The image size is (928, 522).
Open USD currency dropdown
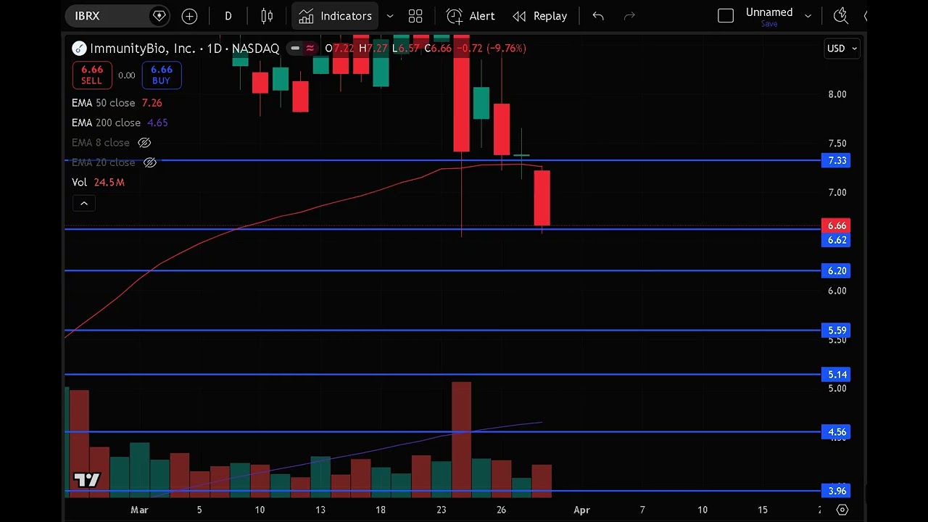click(842, 49)
